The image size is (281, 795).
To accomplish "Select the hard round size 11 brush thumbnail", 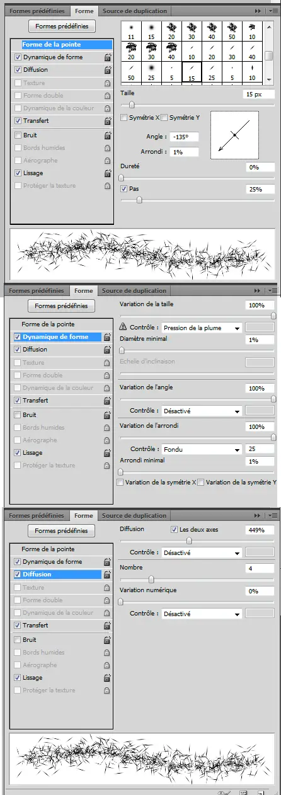I will pos(131,31).
